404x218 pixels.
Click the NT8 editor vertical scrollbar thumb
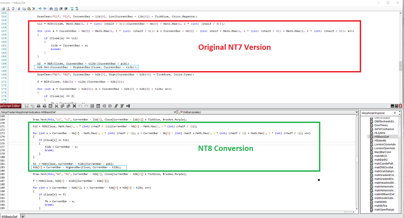point(357,159)
